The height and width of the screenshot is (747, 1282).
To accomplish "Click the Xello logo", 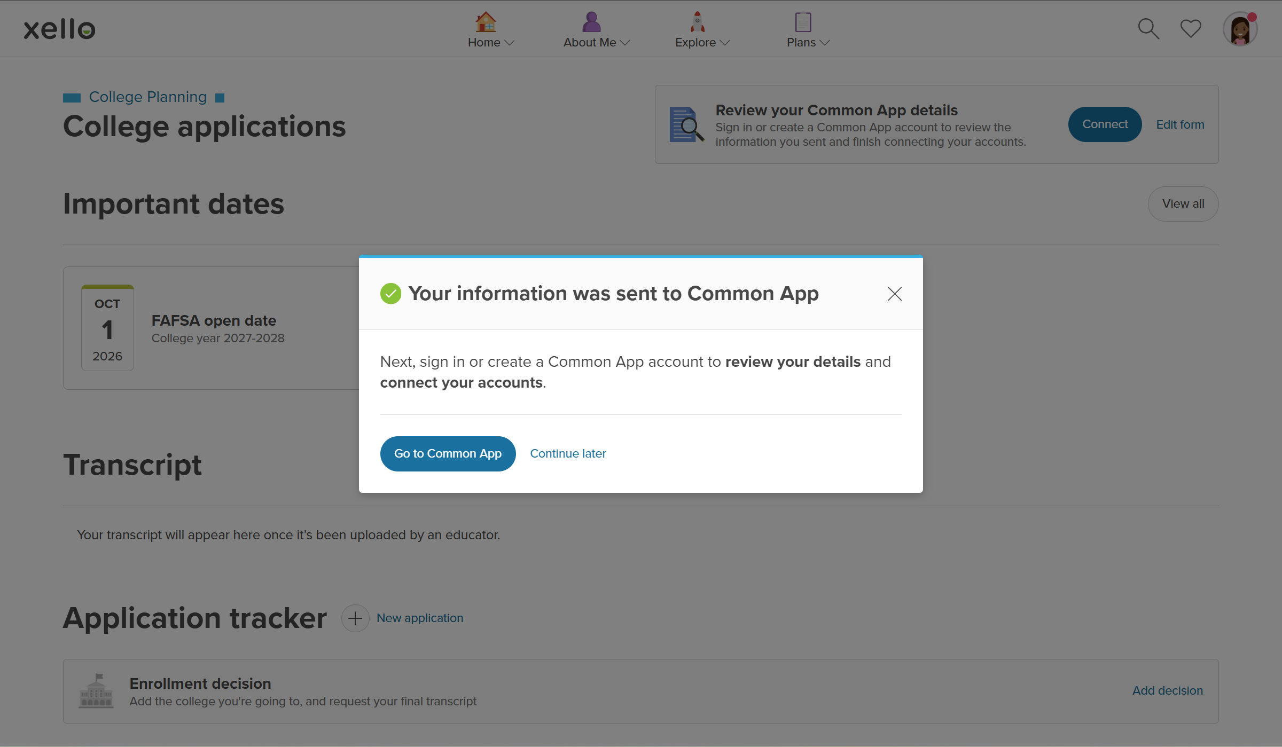I will click(x=59, y=29).
